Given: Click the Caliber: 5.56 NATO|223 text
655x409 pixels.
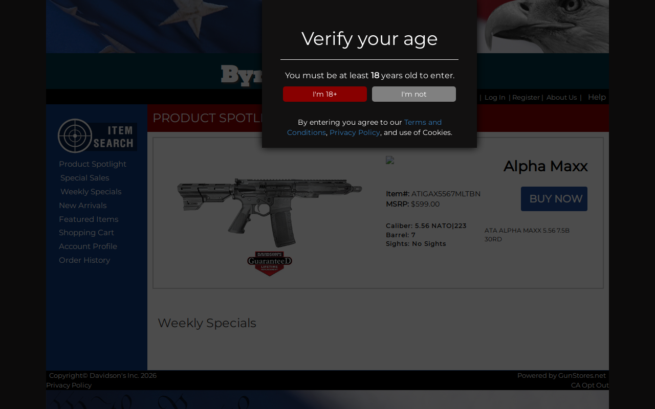Looking at the screenshot, I should [x=426, y=226].
